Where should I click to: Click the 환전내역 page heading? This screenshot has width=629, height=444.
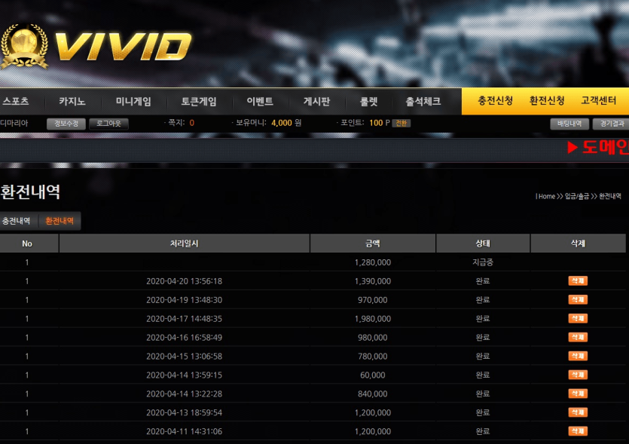[30, 192]
